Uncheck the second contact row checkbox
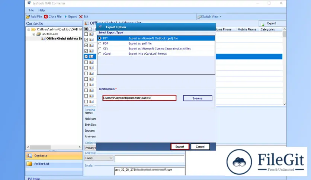 [x=86, y=40]
